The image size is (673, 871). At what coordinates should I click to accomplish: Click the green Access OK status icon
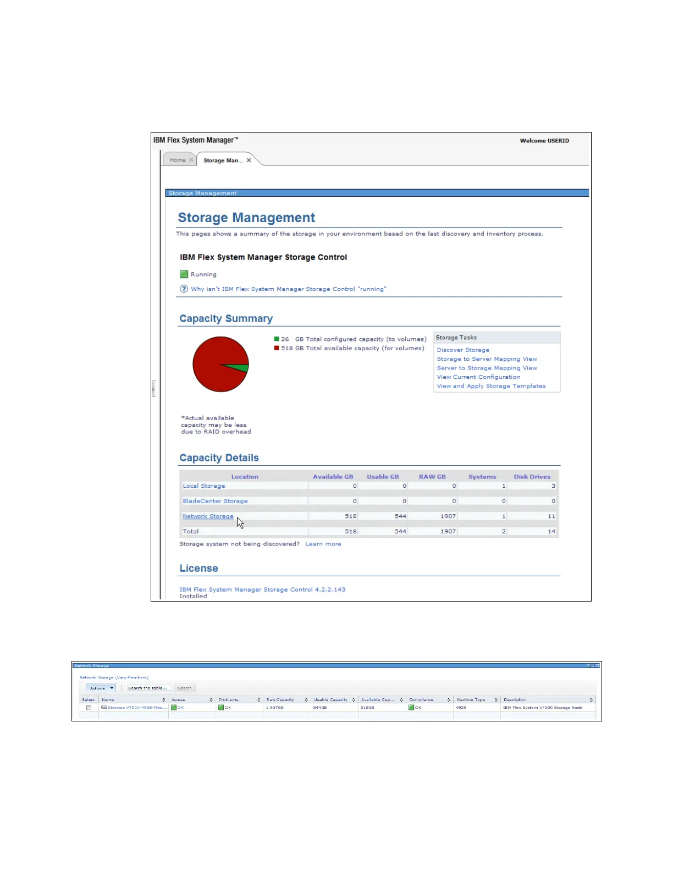(x=174, y=708)
